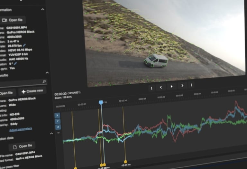The image size is (247, 169).
Task: Collapse the lens profile section
Action: point(47,72)
